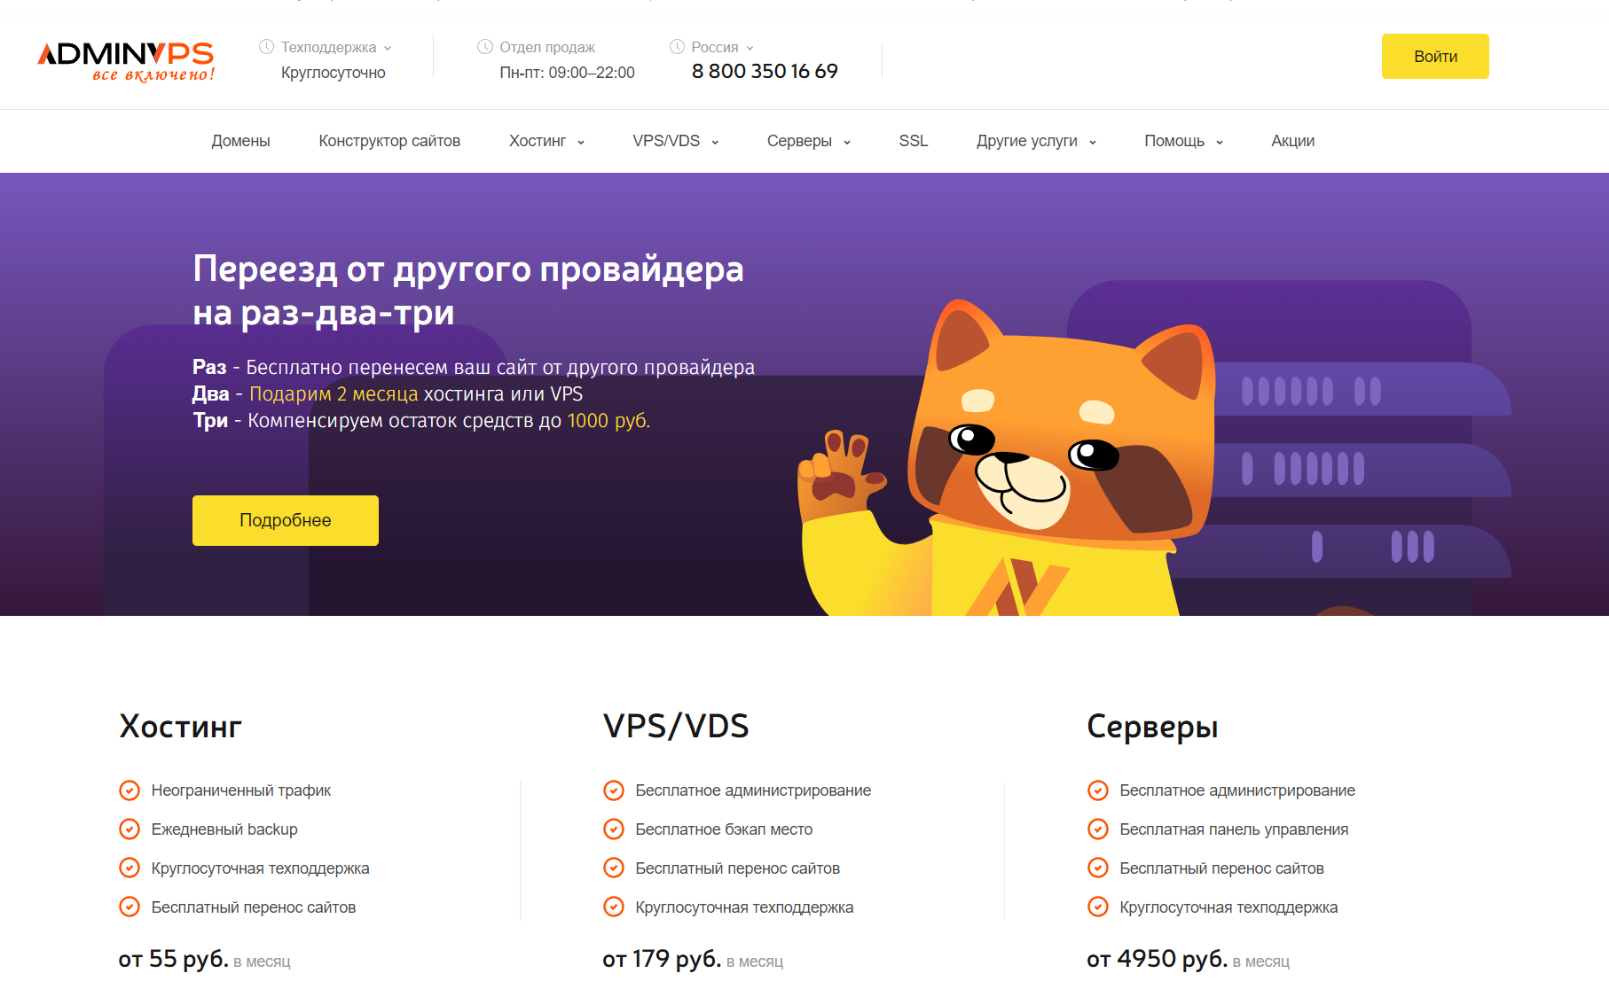Screen dimensions: 1609x981
Task: Expand the Хостинг menu dropdown
Action: pos(546,141)
